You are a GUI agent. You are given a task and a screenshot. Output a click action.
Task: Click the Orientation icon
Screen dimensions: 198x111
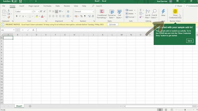pos(60,11)
